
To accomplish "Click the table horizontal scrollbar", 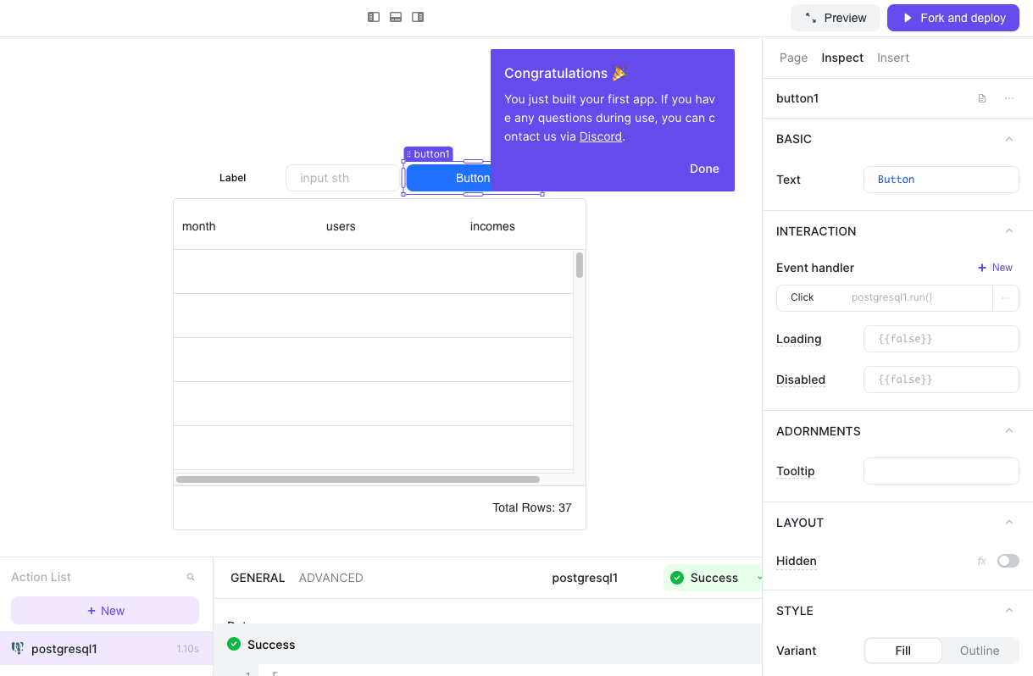I will pos(358,479).
